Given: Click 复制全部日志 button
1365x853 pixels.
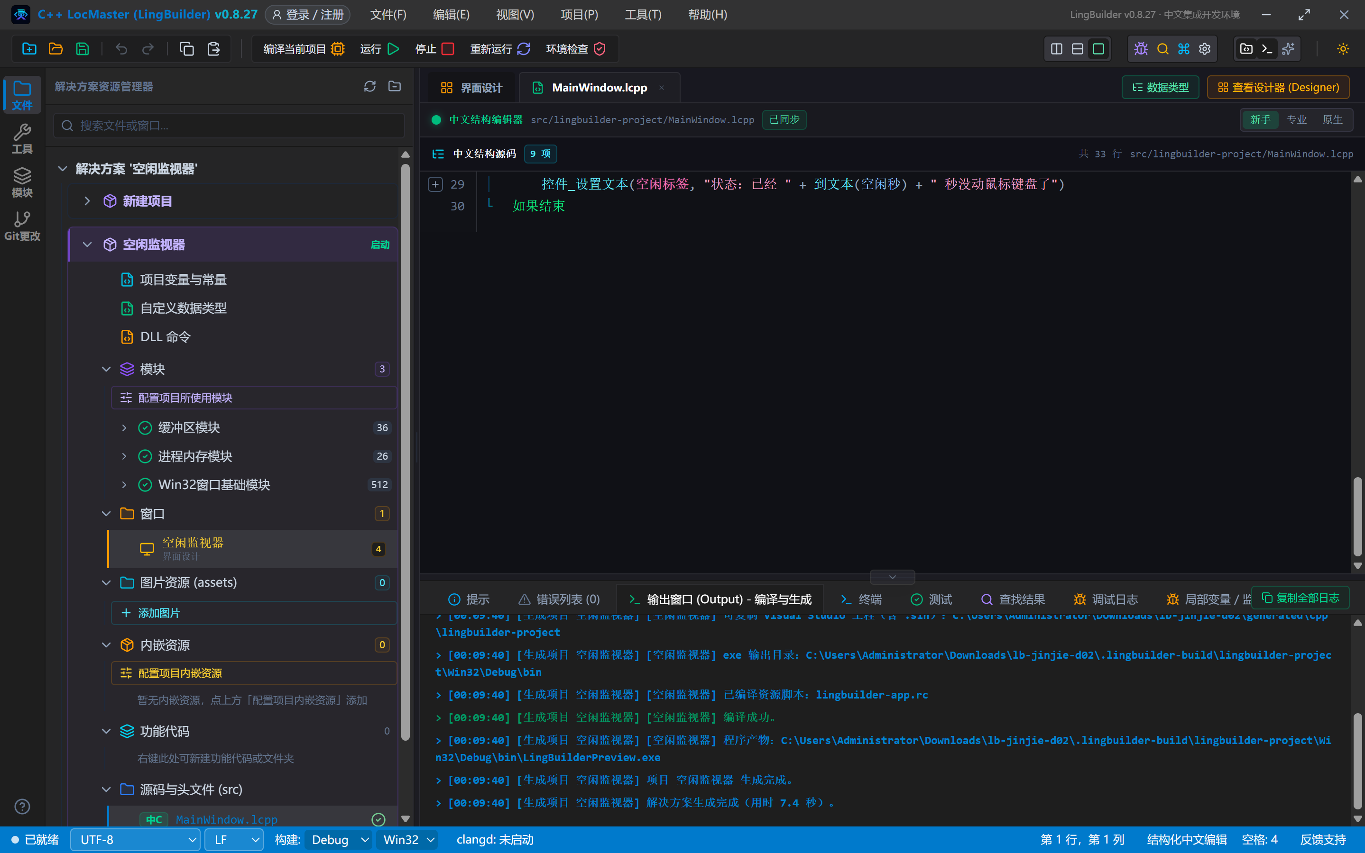Looking at the screenshot, I should [1300, 598].
